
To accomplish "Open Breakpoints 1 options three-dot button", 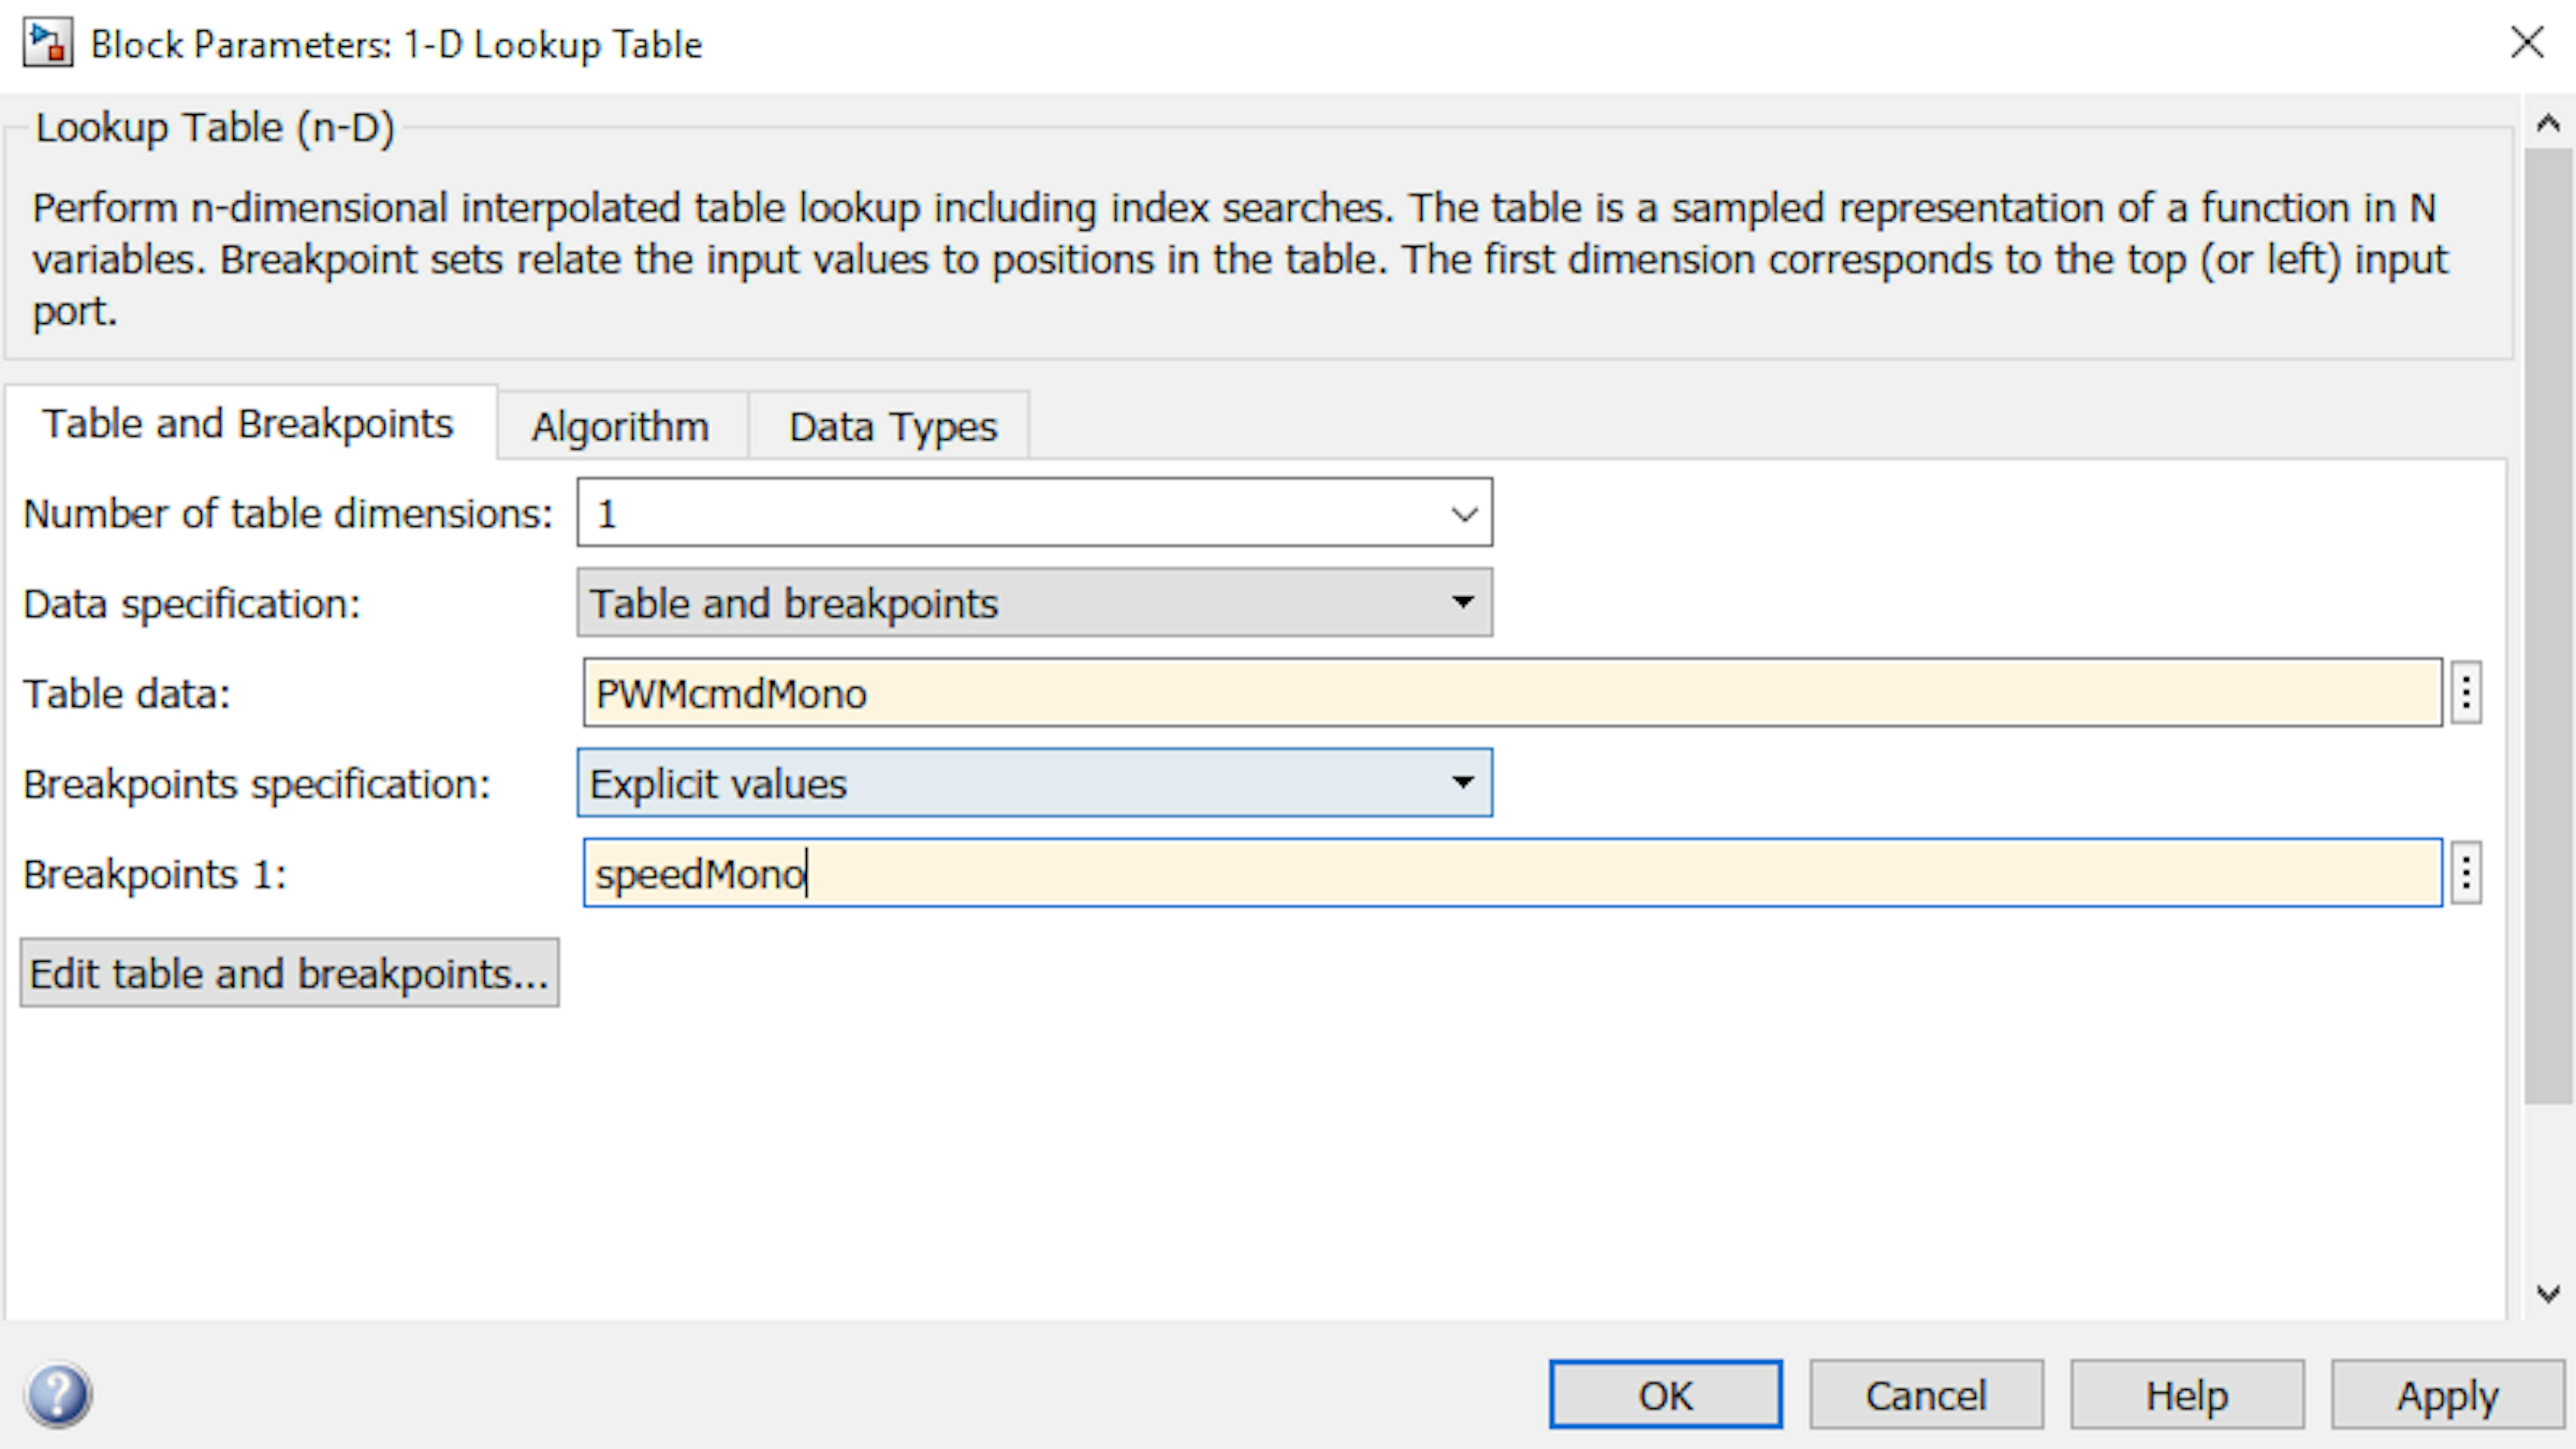I will (x=2466, y=873).
